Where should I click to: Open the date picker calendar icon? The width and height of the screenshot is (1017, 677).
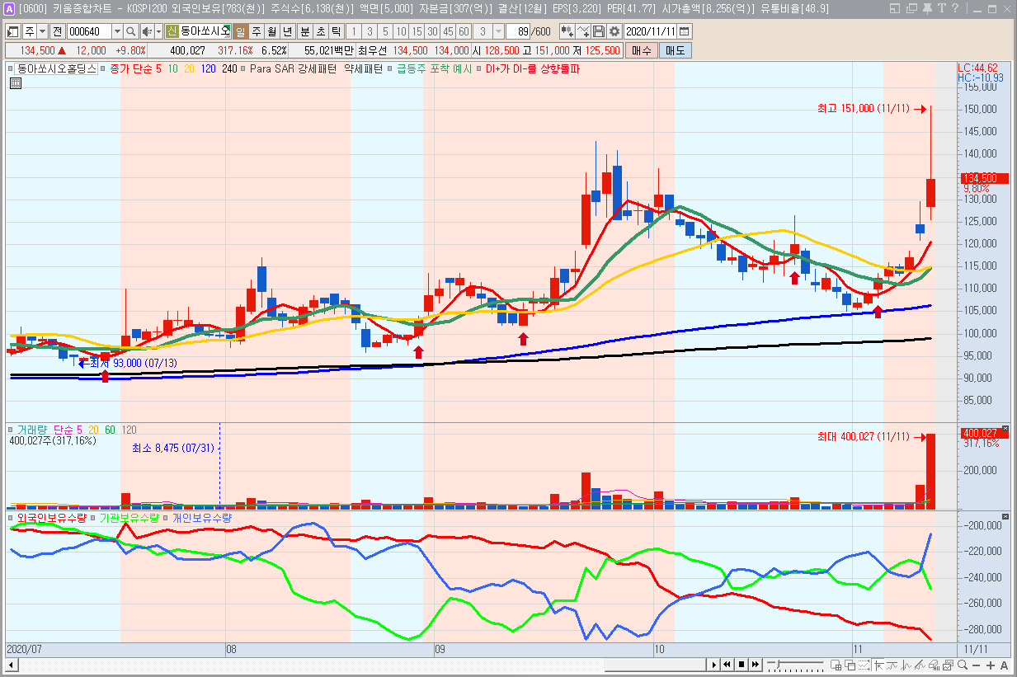click(685, 31)
